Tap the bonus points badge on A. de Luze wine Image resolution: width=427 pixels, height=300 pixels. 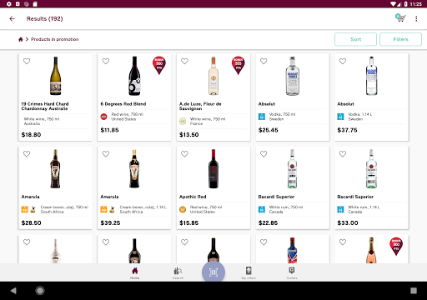(239, 65)
